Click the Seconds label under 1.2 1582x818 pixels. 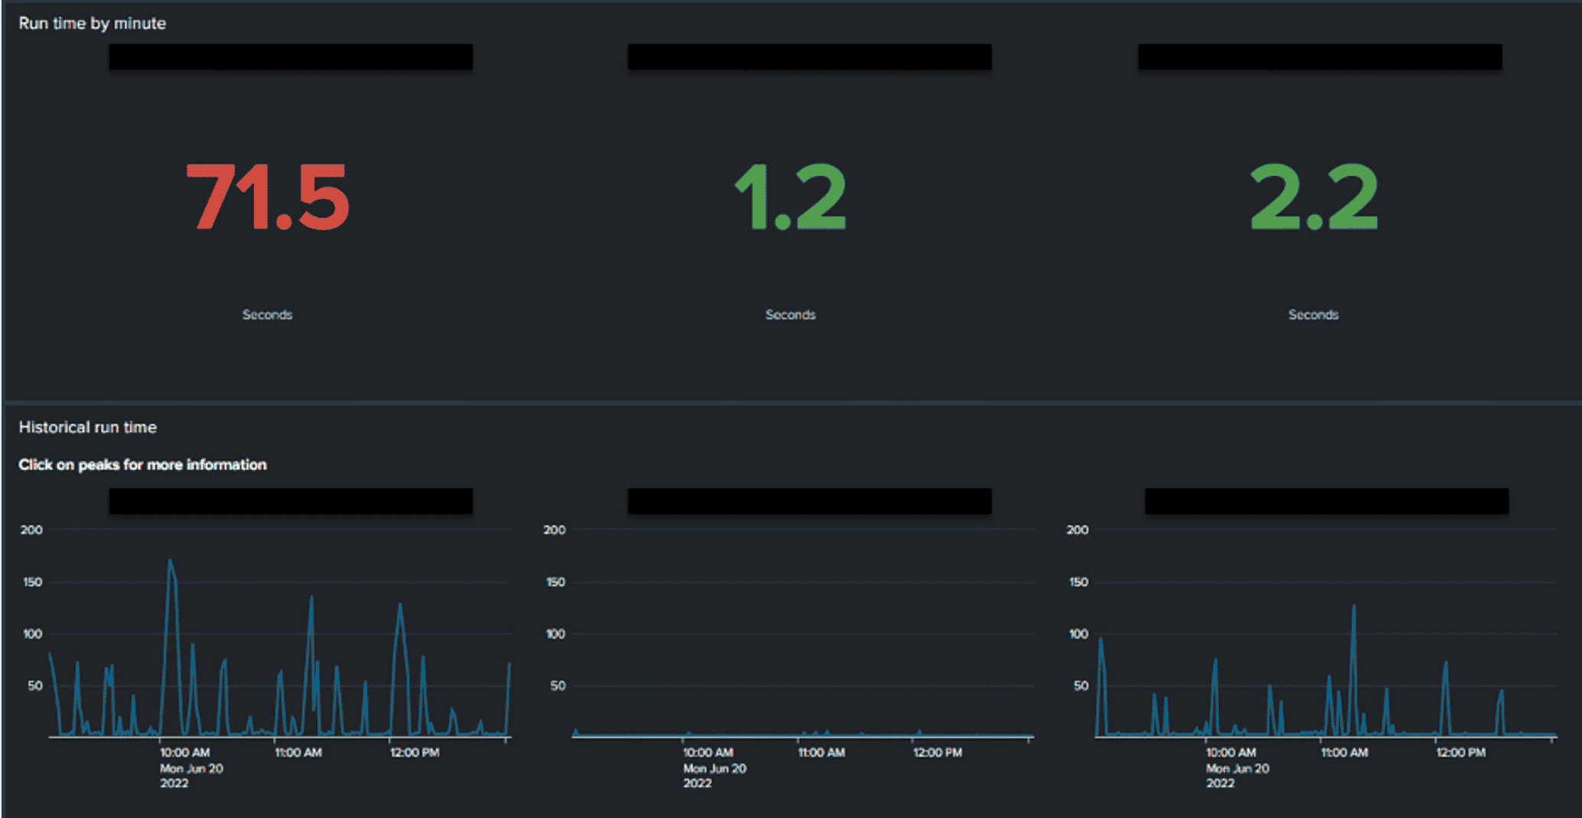tap(790, 315)
